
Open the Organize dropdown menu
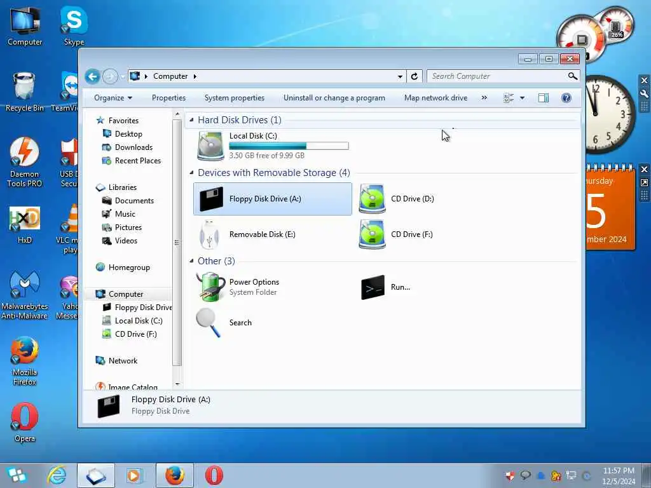click(113, 98)
